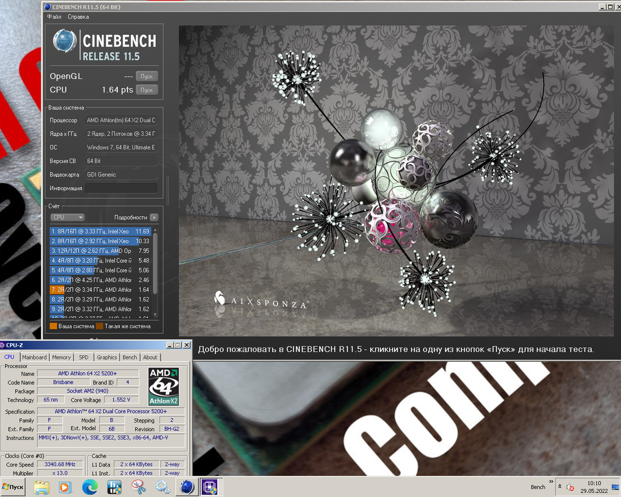
Task: Click the Видеокарта GDI Generic field
Action: (x=121, y=174)
